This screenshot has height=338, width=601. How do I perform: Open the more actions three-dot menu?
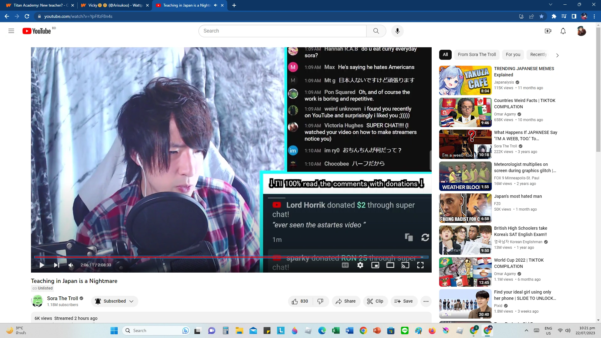click(426, 301)
